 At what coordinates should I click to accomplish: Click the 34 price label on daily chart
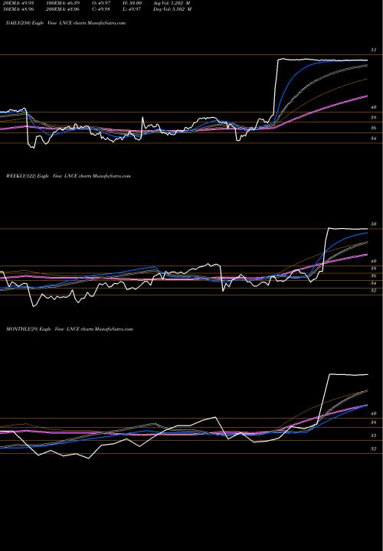point(374,139)
